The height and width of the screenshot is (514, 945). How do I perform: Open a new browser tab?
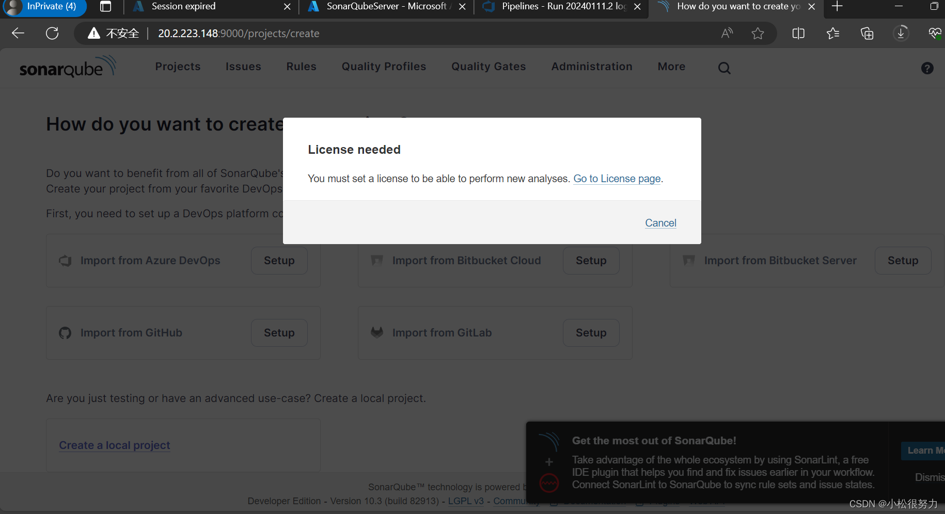pos(837,7)
